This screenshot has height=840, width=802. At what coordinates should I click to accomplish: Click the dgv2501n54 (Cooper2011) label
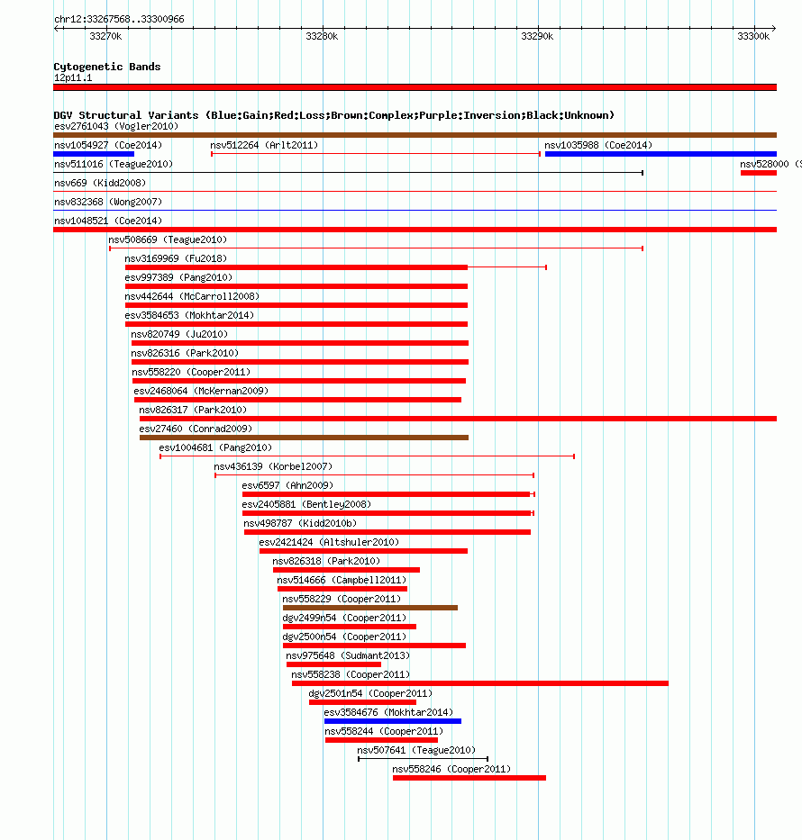click(370, 694)
